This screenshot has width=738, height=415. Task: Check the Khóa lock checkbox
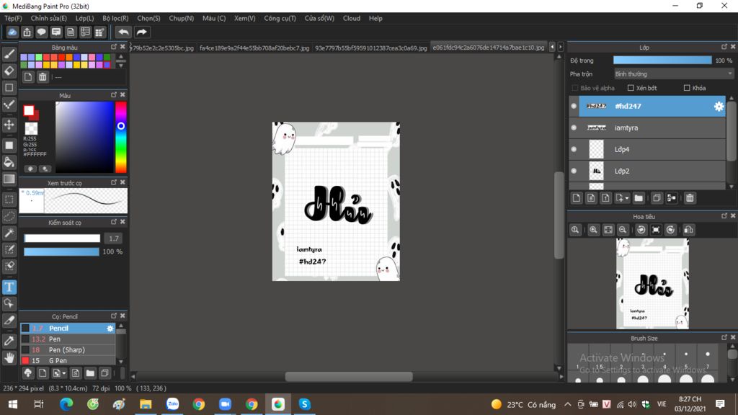coord(687,88)
